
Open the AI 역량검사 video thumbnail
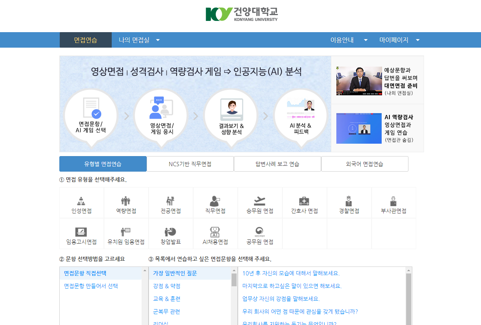click(x=359, y=128)
